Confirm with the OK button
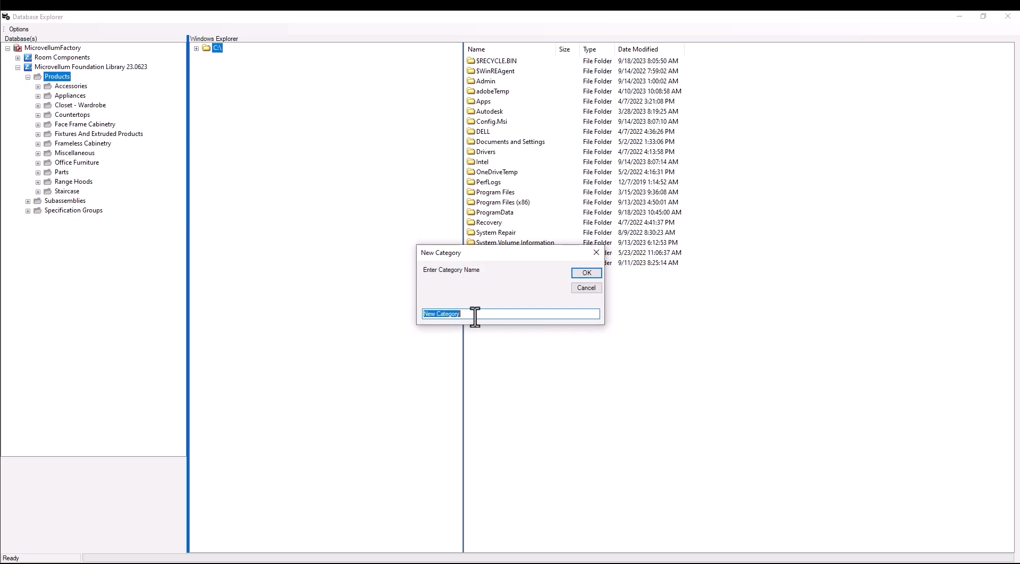1020x564 pixels. [x=585, y=272]
